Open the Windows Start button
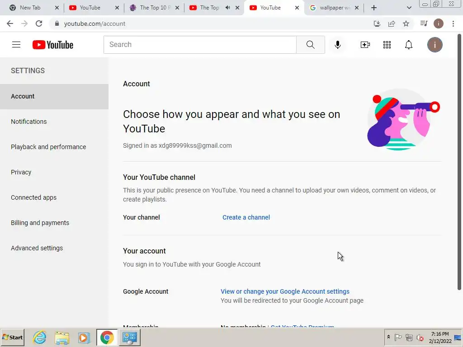The width and height of the screenshot is (463, 347). pyautogui.click(x=12, y=338)
